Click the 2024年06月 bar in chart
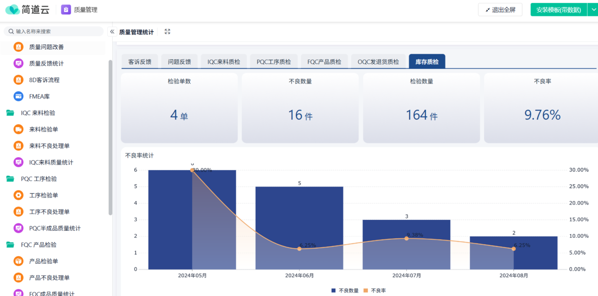Viewport: 598px width, 296px height. pos(299,228)
